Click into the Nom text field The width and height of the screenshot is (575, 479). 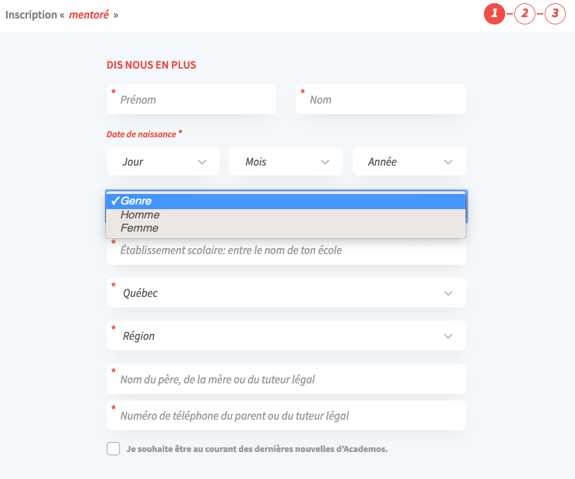point(380,100)
